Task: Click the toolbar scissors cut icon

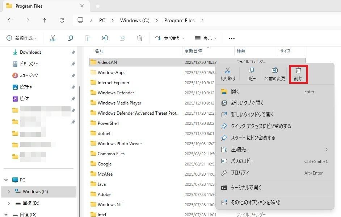Action: coord(53,38)
